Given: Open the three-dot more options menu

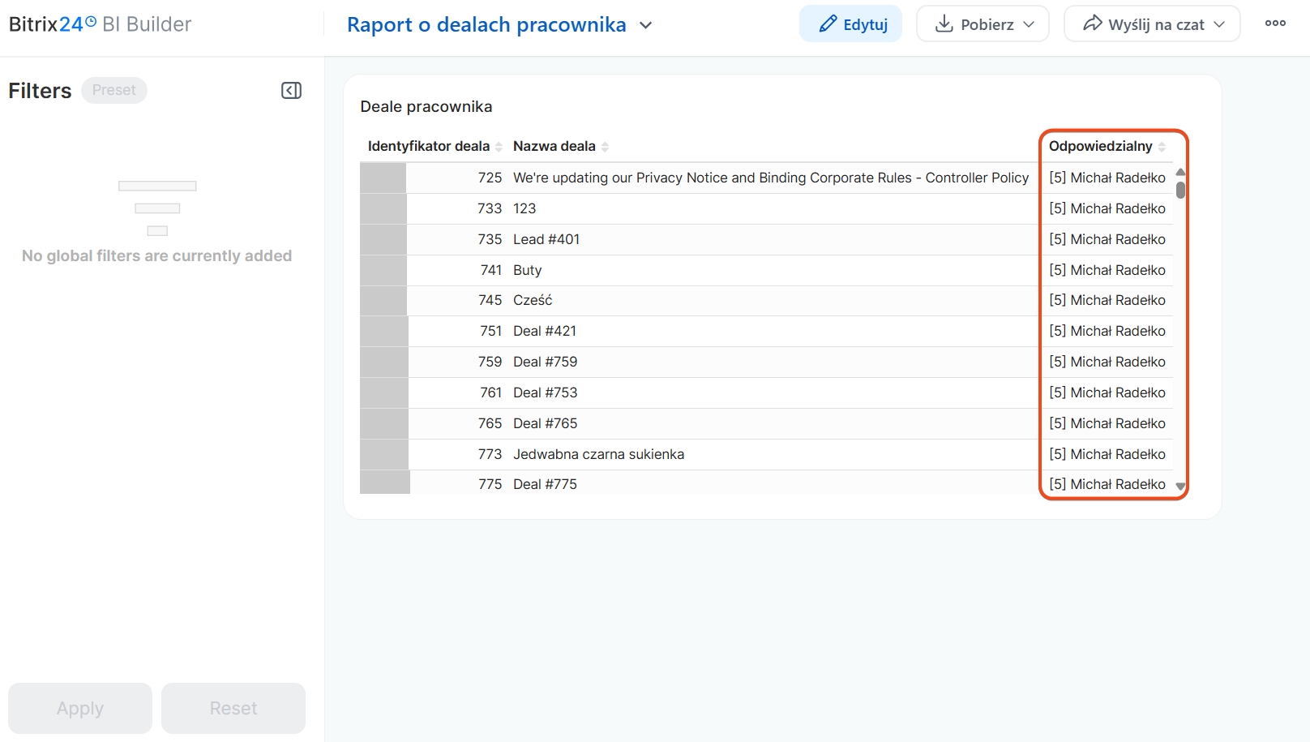Looking at the screenshot, I should (x=1275, y=24).
